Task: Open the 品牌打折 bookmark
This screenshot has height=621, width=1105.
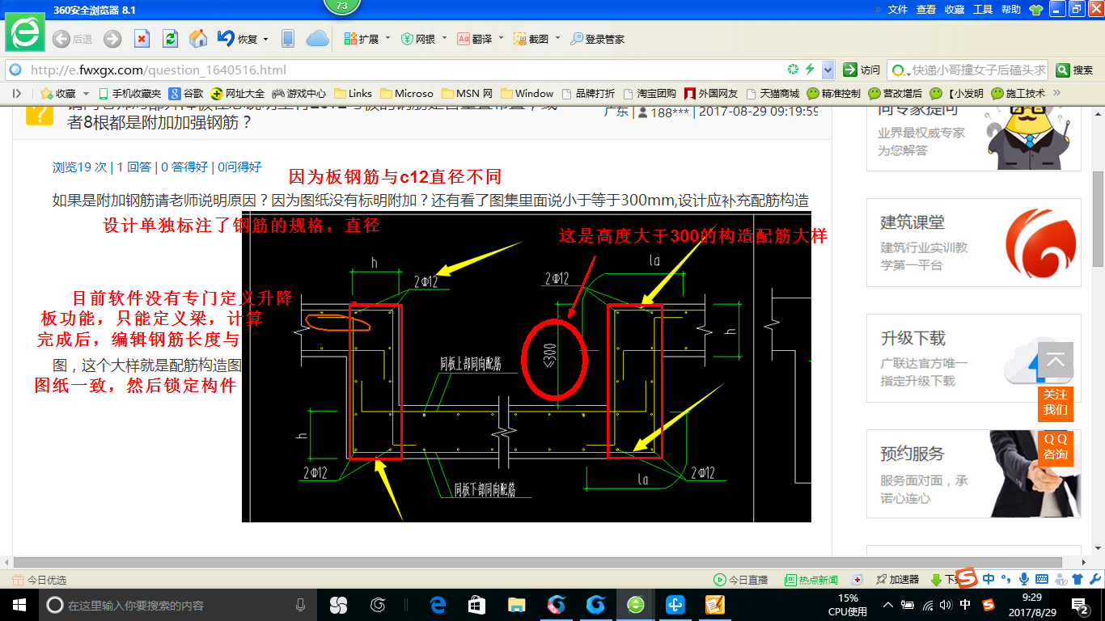Action: click(x=588, y=93)
